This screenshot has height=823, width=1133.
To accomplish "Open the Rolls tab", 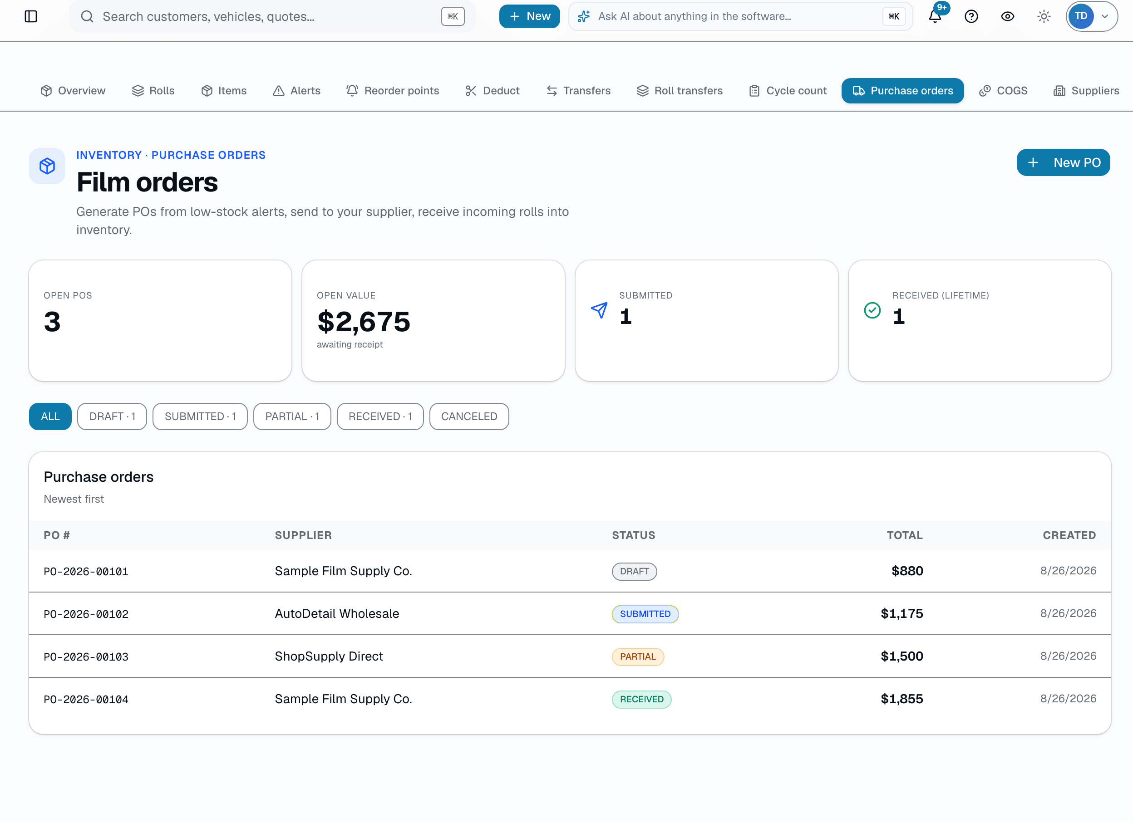I will point(153,91).
